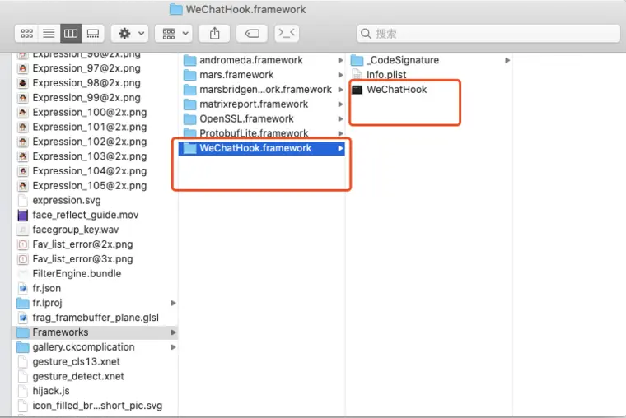Click the face_reflect_guide.mov movie icon
Image resolution: width=626 pixels, height=418 pixels.
[23, 216]
